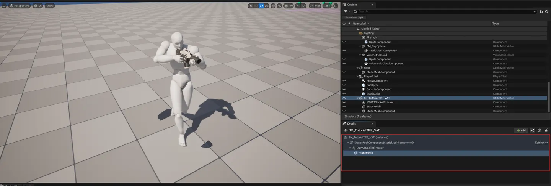Viewport: 551px width, 186px height.
Task: Toggle the rotation snap angle icon
Action: [298, 6]
